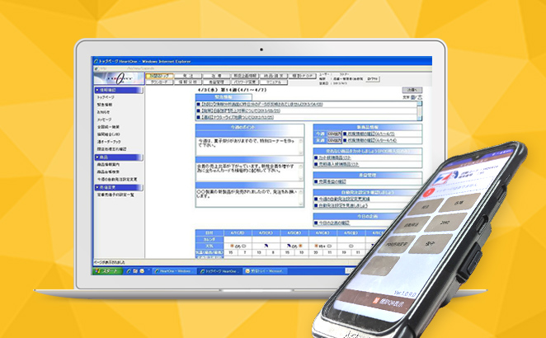The width and height of the screenshot is (546, 338).
Task: Open トップページ in the sidebar
Action: tap(106, 97)
